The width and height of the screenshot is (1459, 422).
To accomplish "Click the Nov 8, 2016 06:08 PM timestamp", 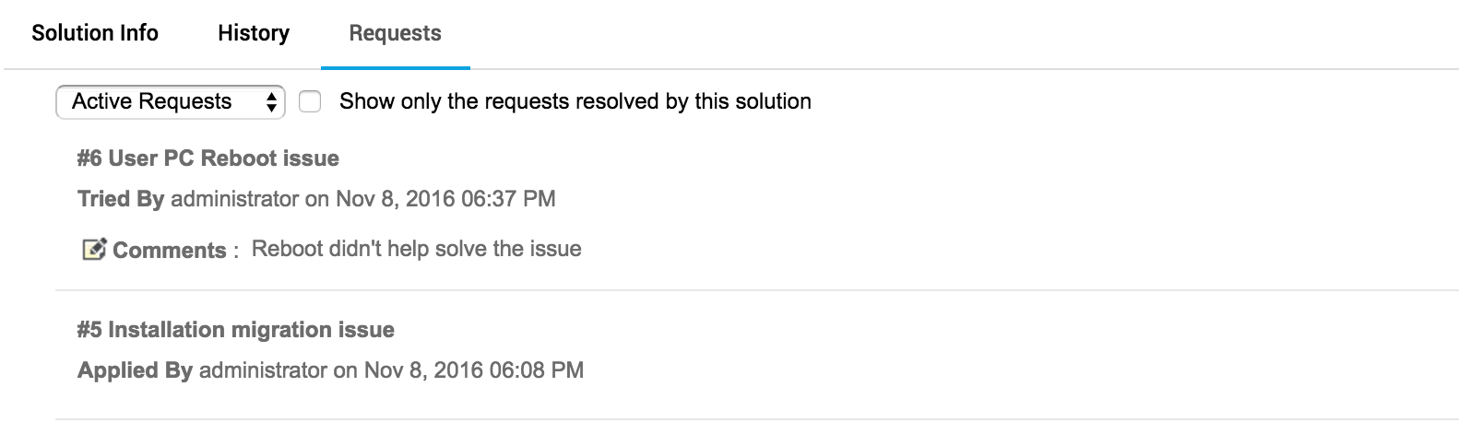I will 474,370.
